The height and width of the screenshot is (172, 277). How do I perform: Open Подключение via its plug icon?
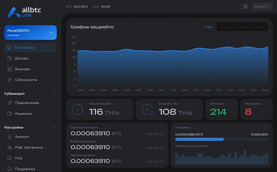10,103
